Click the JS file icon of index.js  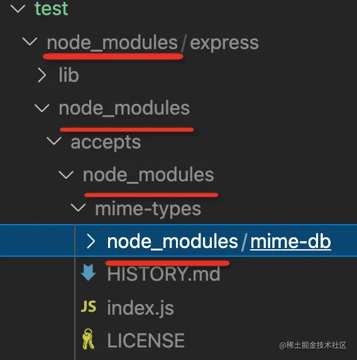tap(89, 307)
